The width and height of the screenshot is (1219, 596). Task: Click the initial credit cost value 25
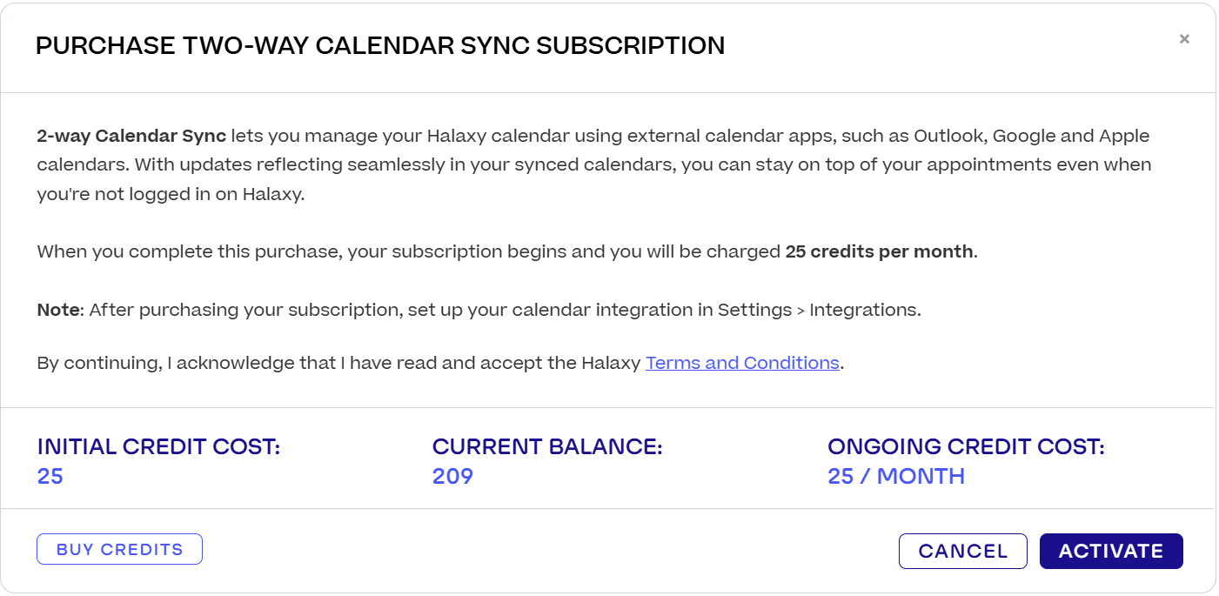pos(50,476)
